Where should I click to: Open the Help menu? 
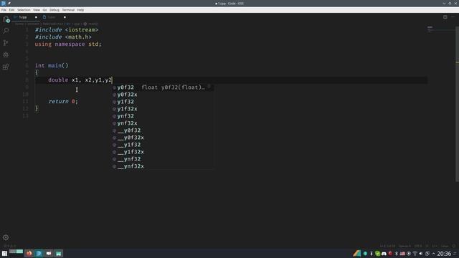pos(80,10)
